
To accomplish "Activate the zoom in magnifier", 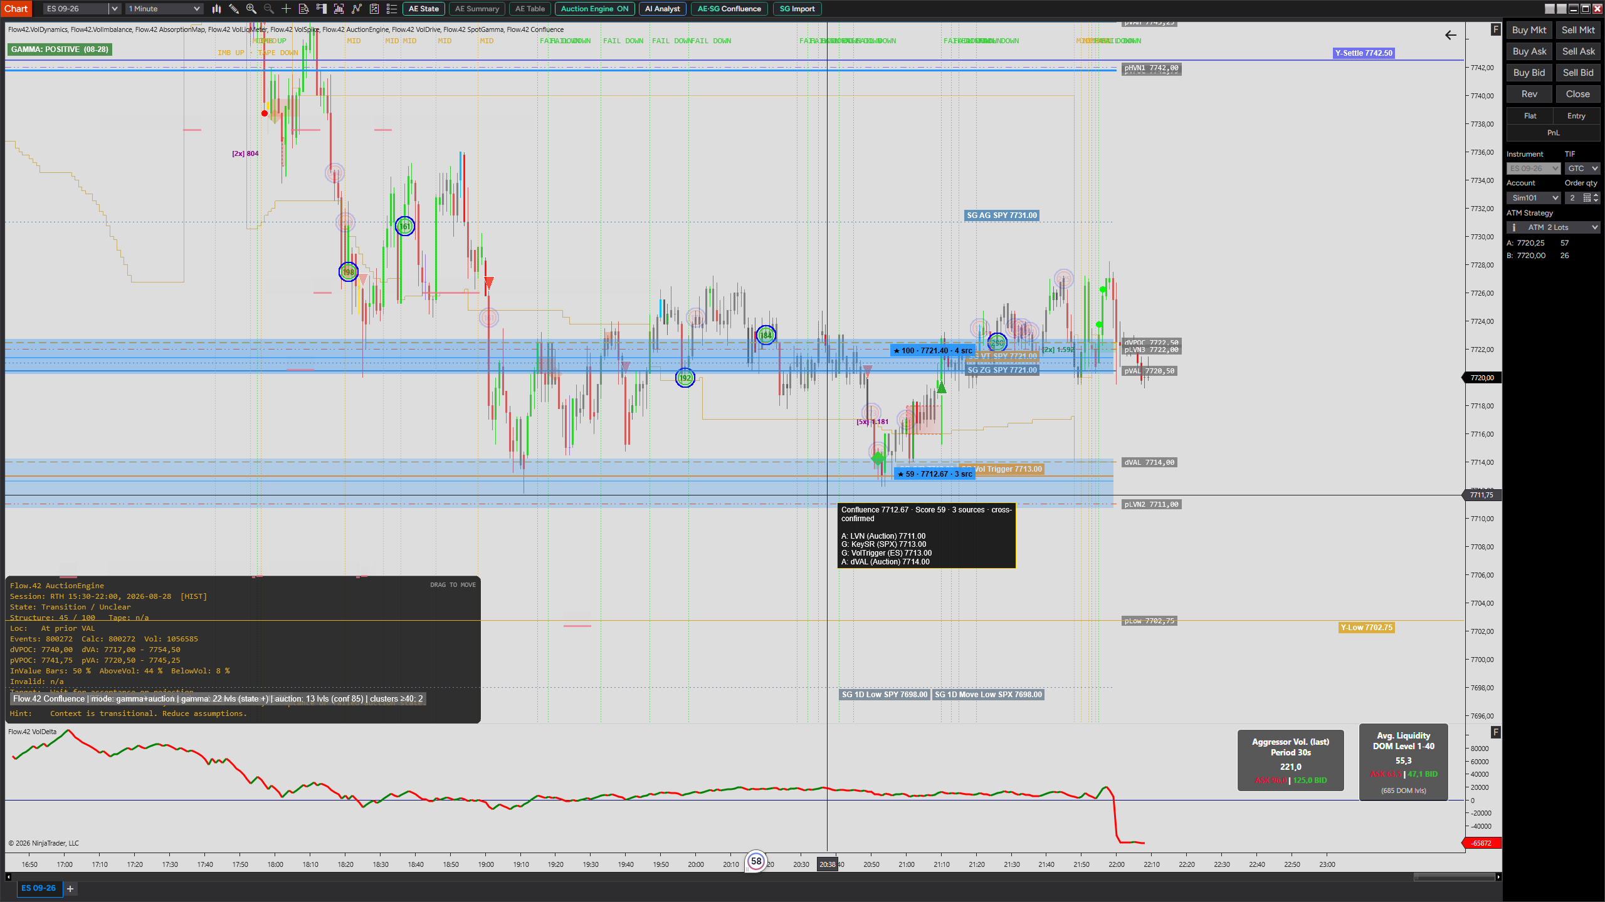I will click(251, 9).
